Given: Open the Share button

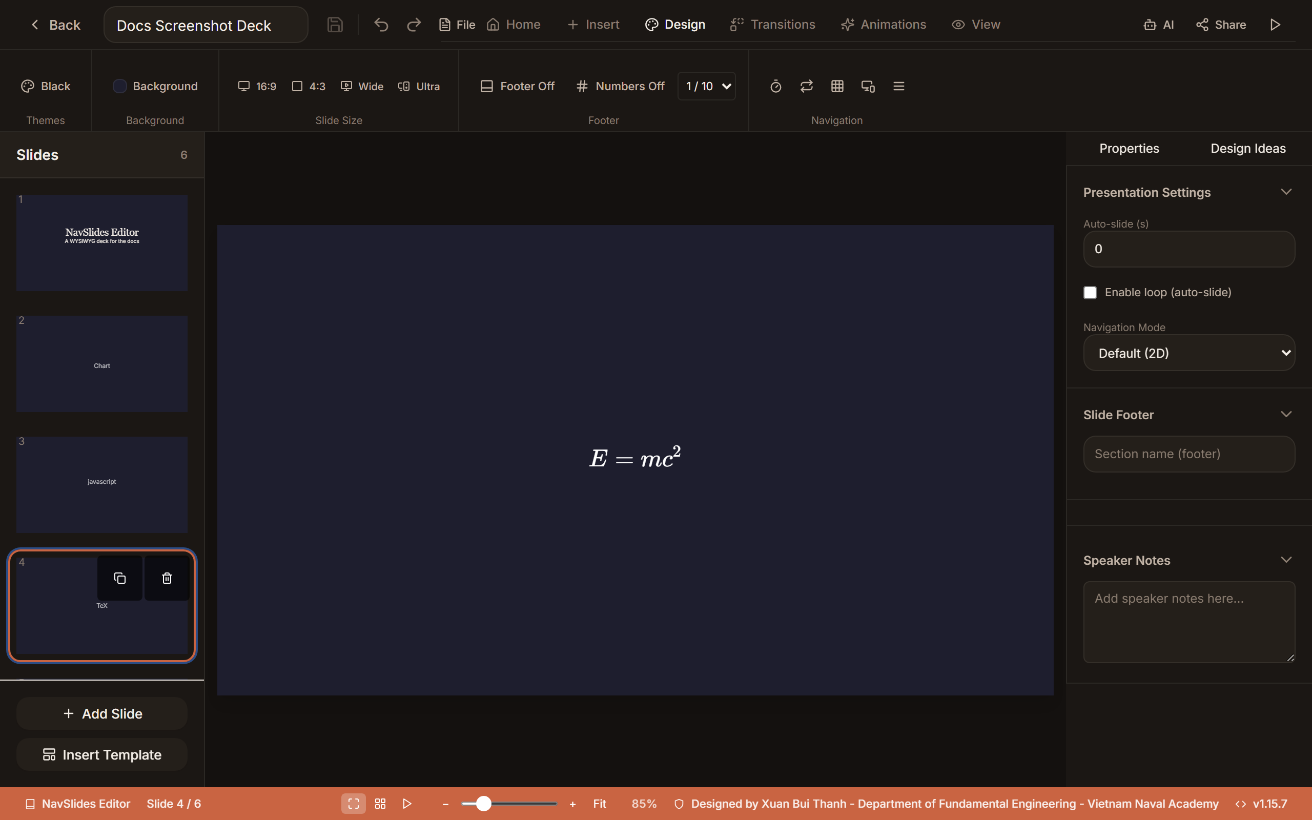Looking at the screenshot, I should point(1221,25).
